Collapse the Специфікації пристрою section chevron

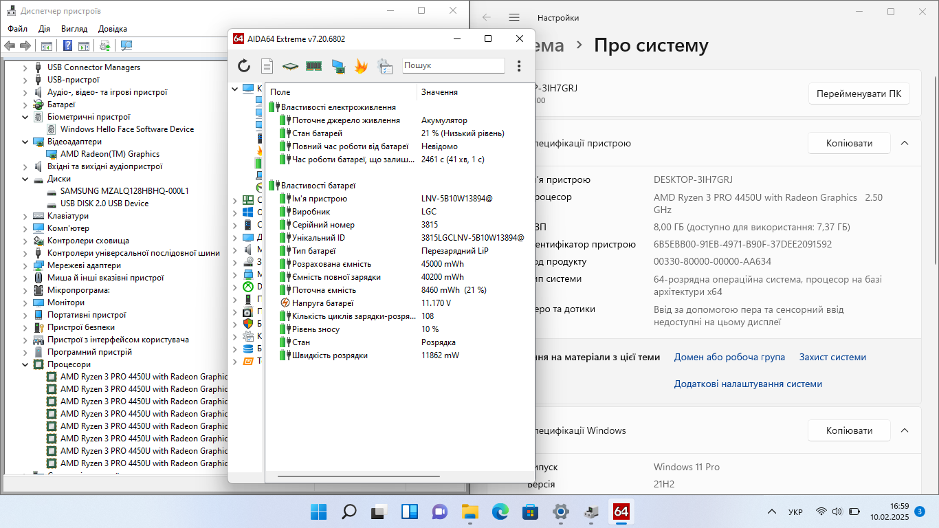click(x=905, y=143)
